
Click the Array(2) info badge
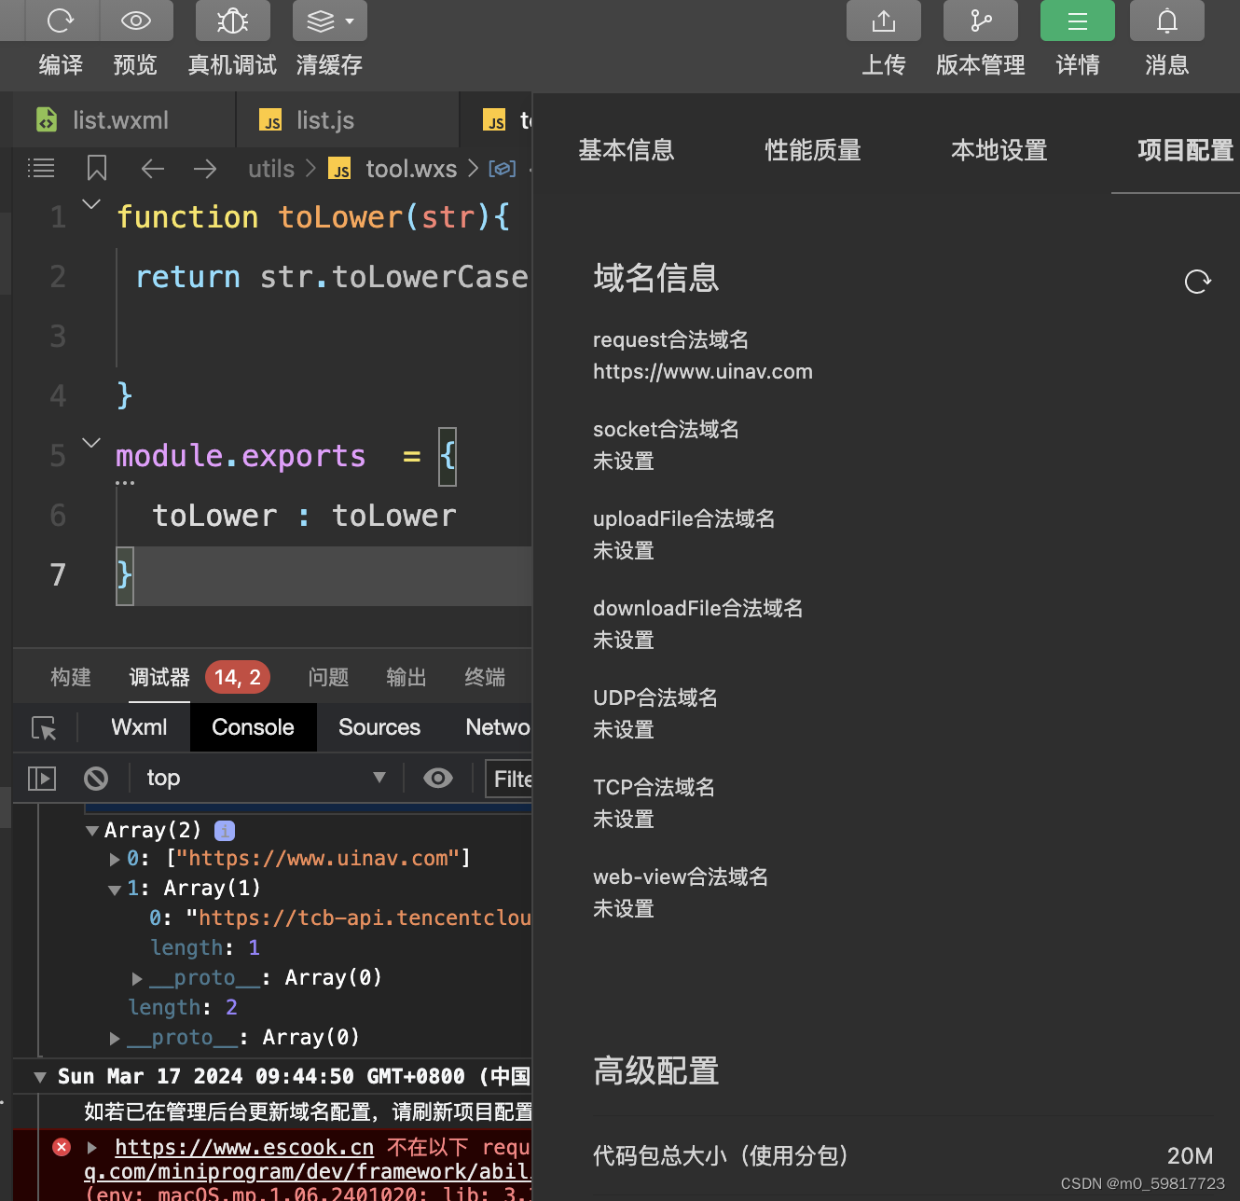225,830
